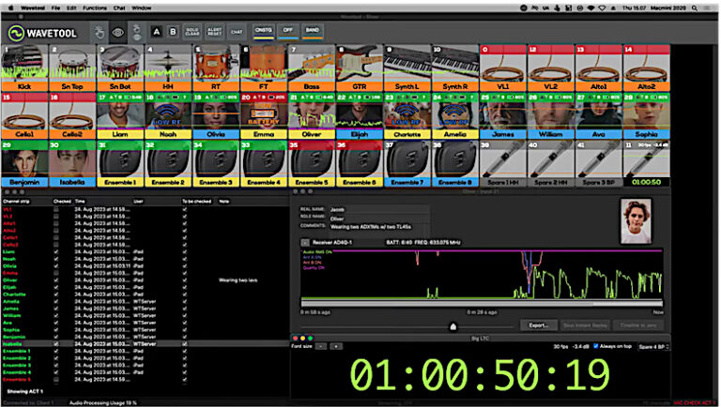This screenshot has height=407, width=721.
Task: Select the Liam channel photo tile
Action: pos(120,115)
